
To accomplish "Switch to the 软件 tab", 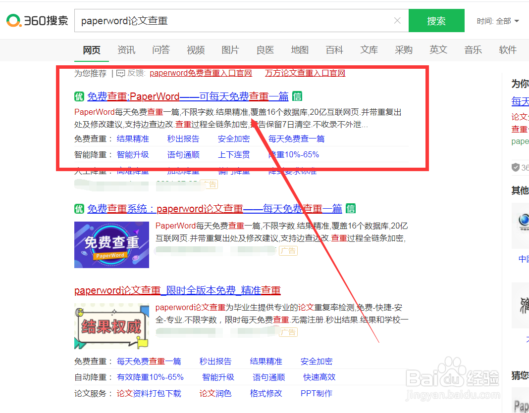I will pos(508,50).
